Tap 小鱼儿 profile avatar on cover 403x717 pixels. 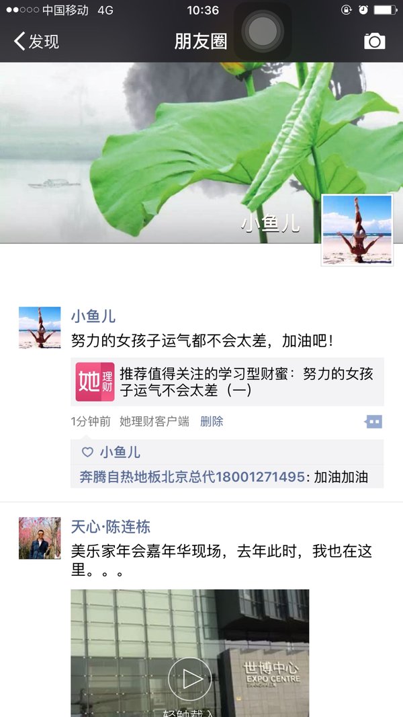(357, 229)
